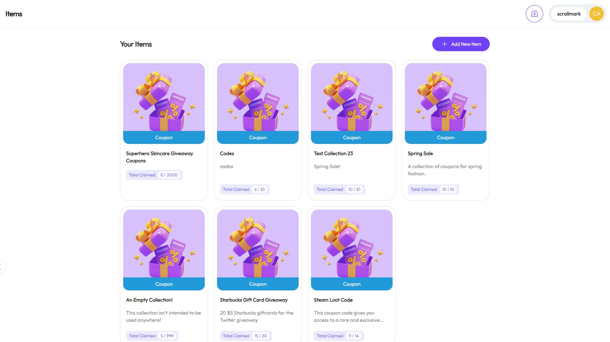
Task: Open the Steam Loot Code image
Action: pos(352,244)
